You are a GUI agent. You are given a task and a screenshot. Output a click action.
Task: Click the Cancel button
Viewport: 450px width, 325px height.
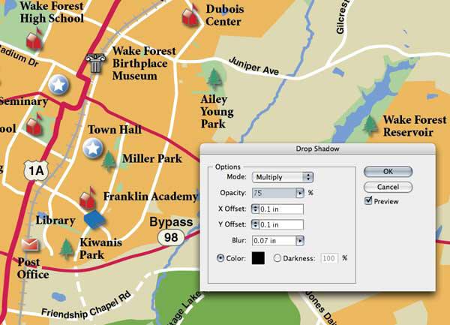point(388,187)
